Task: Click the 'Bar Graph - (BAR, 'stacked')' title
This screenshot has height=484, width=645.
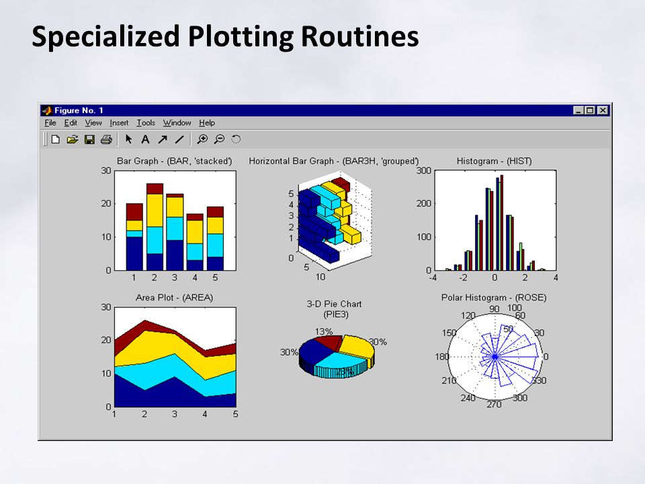Action: [x=175, y=161]
